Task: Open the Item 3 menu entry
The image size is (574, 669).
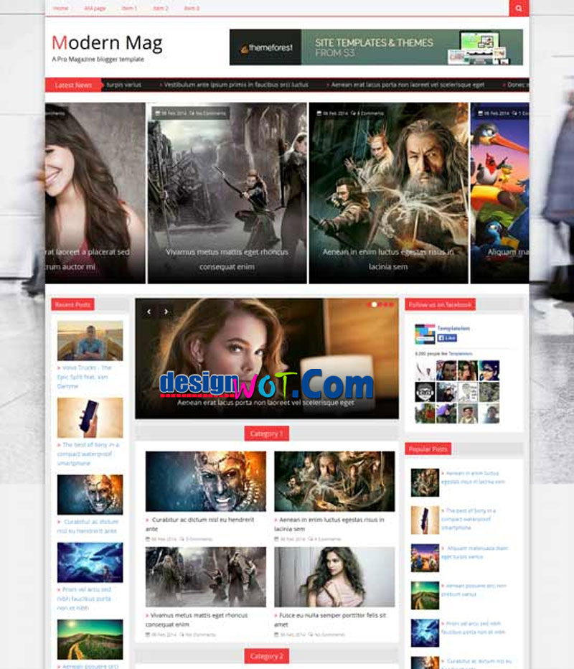Action: pyautogui.click(x=192, y=8)
